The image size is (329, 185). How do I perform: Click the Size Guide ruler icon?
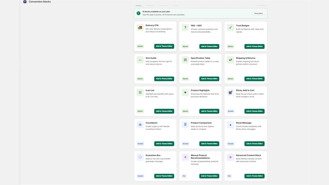pyautogui.click(x=140, y=60)
